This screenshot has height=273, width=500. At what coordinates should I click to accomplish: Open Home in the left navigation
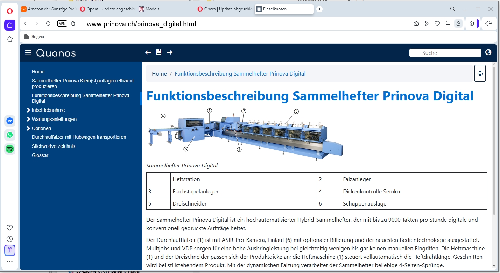point(38,72)
